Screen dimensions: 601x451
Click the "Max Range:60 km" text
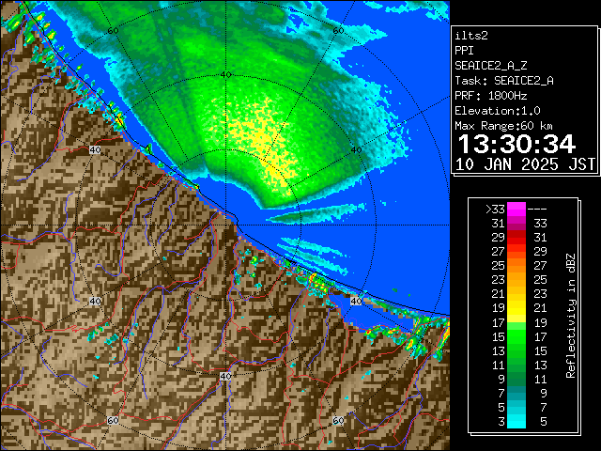pos(504,126)
